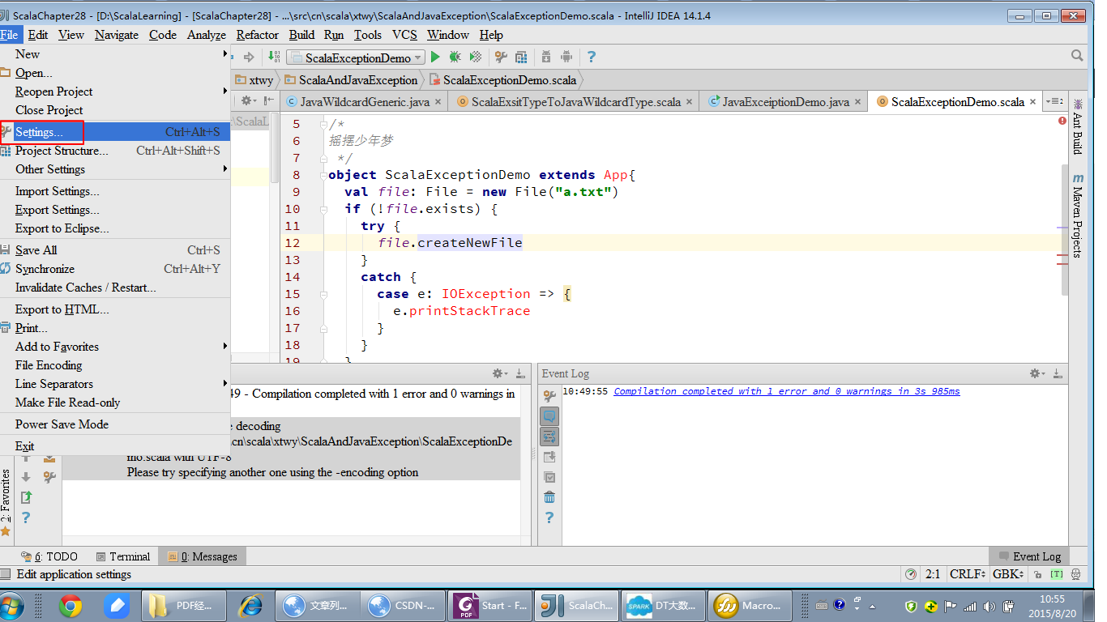Open the ScalaExceptionDemo run configuration dropdown
The width and height of the screenshot is (1107, 622).
[355, 58]
